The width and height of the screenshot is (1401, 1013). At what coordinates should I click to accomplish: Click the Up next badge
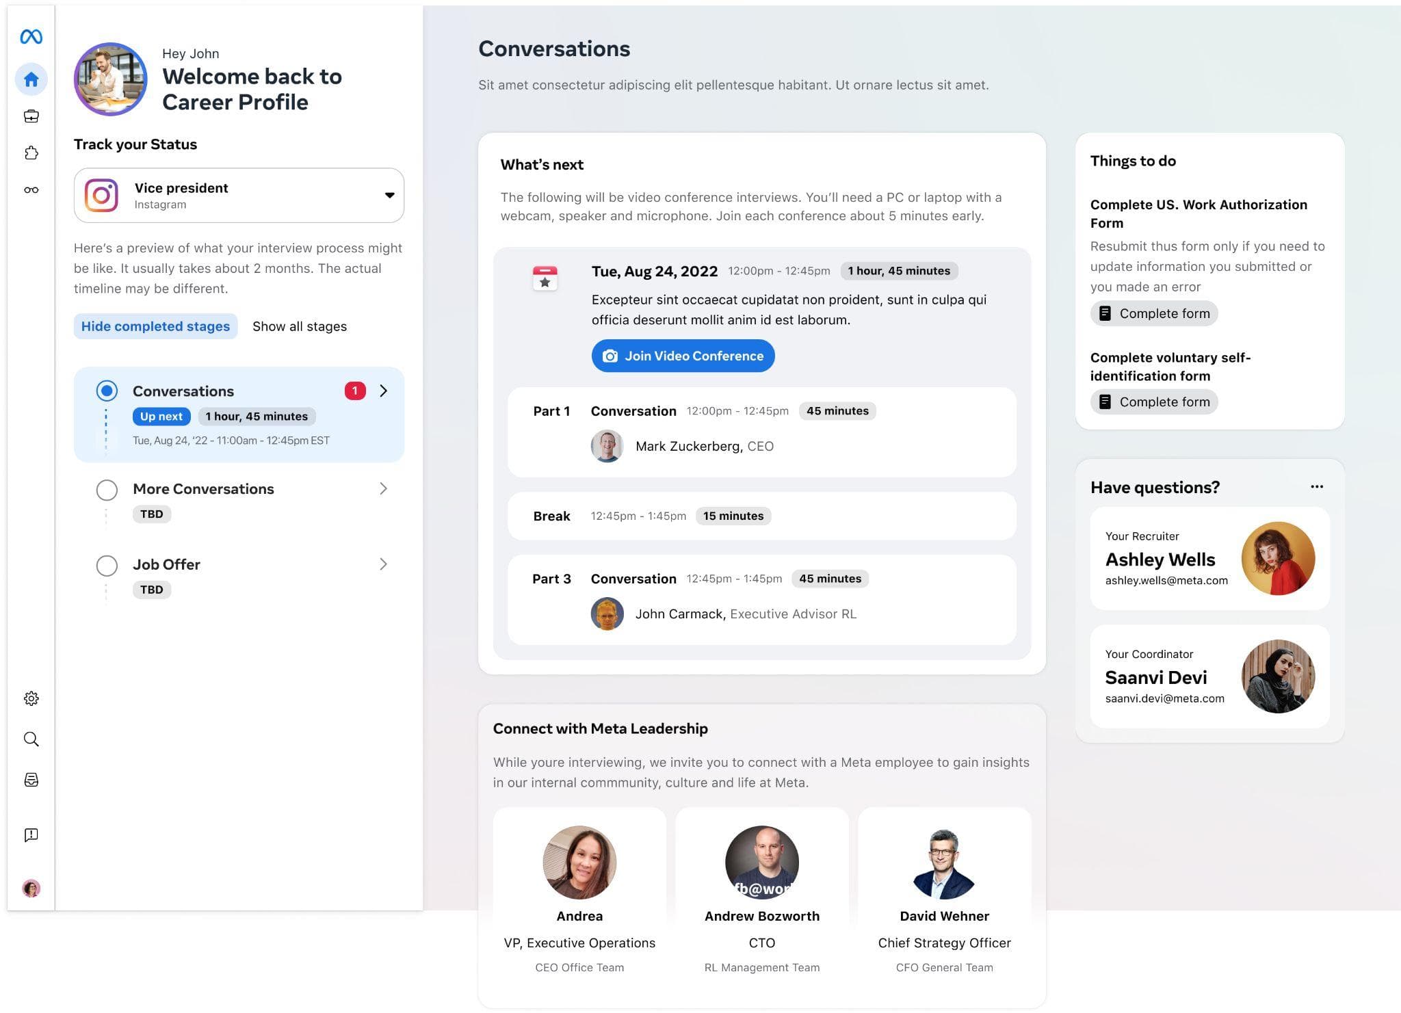pos(161,417)
